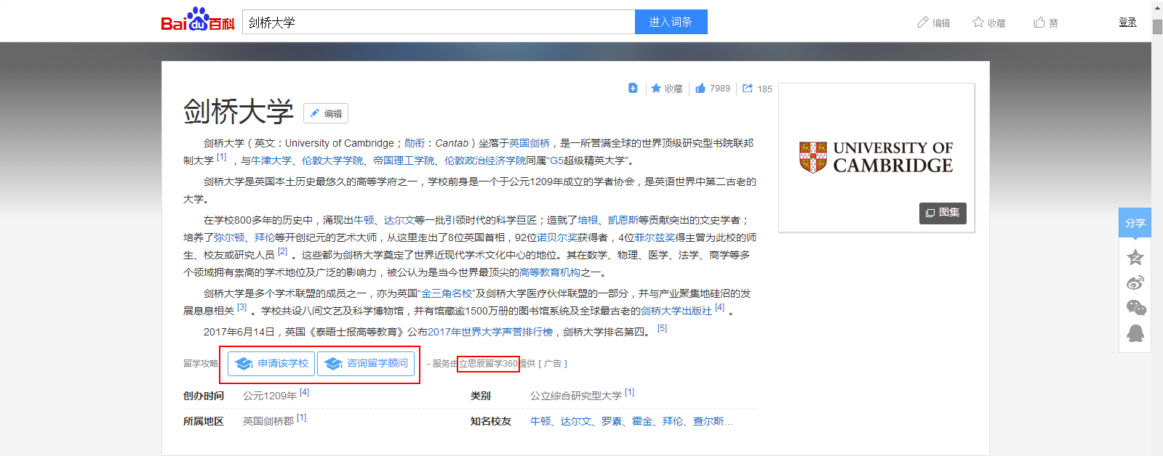Click reference [1] after 英国剑桥郡

[301, 418]
